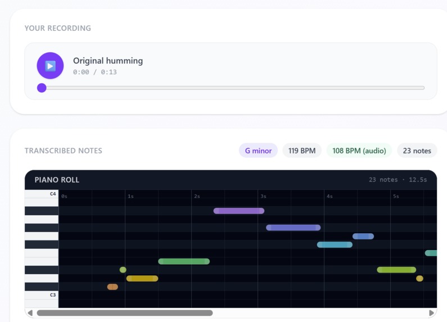Select the indigo note after 3s
The width and height of the screenshot is (447, 322).
click(294, 228)
